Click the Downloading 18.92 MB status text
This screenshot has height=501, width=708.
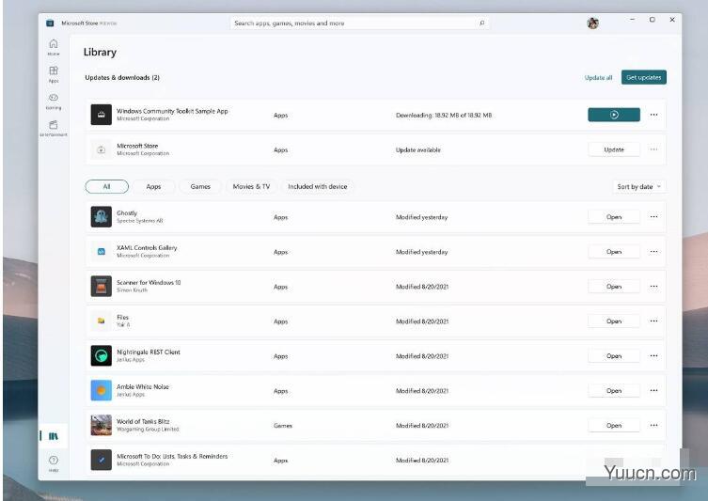tap(444, 115)
